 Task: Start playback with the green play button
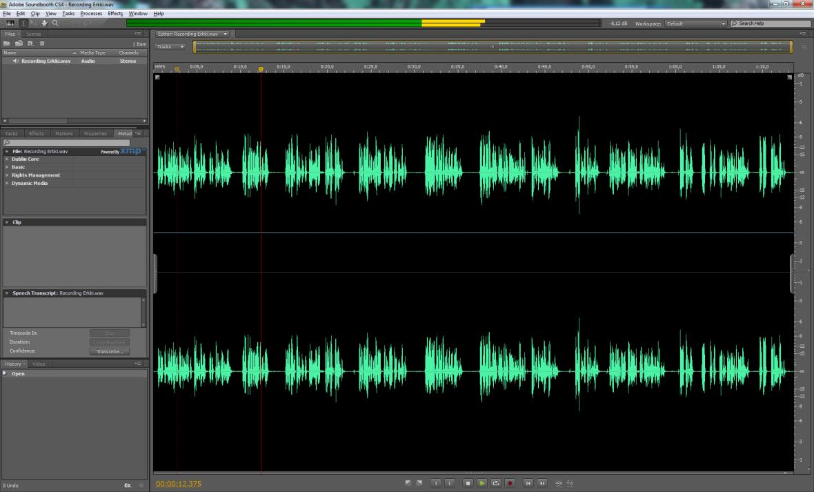click(x=482, y=483)
